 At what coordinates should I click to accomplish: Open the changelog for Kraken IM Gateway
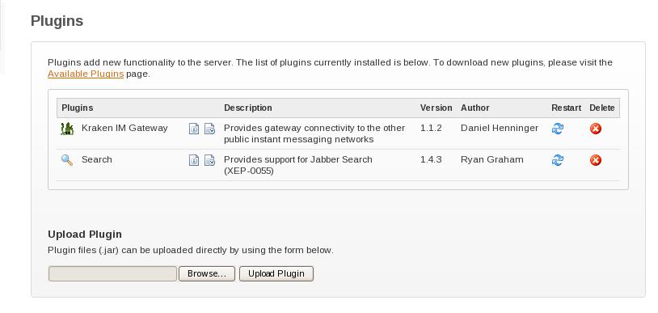coord(209,129)
